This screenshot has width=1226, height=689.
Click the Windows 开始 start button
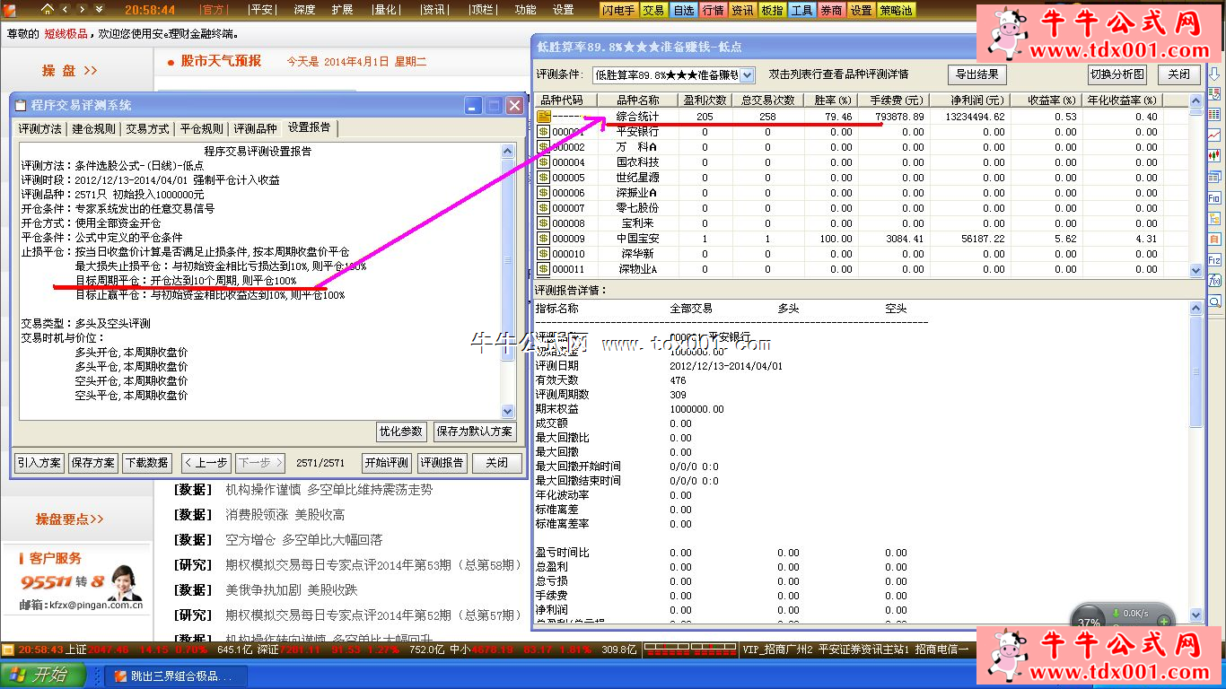coord(44,676)
